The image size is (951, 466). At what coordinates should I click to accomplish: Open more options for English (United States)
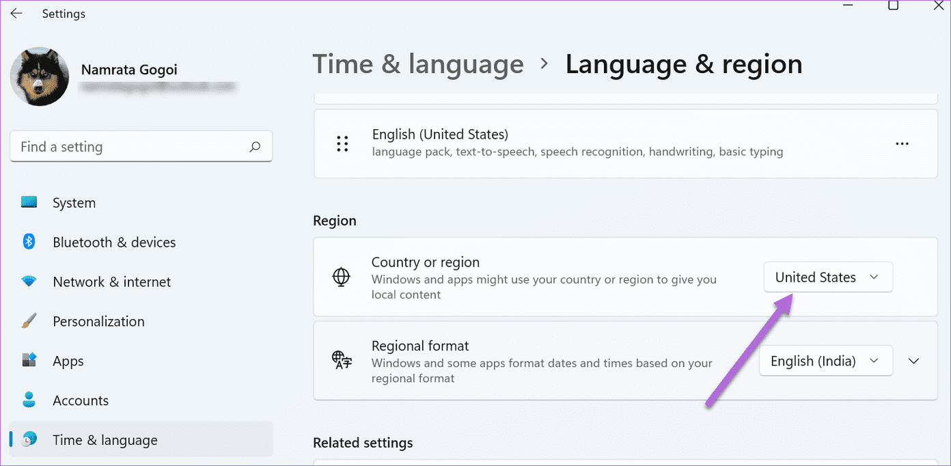point(902,143)
